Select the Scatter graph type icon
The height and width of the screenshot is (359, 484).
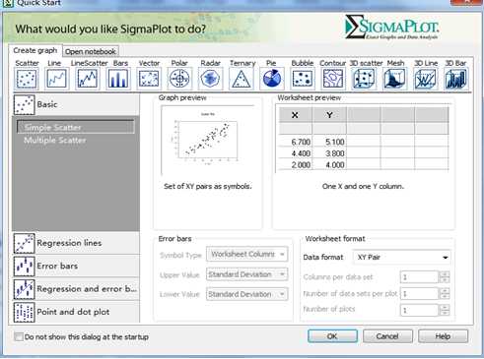click(x=27, y=79)
